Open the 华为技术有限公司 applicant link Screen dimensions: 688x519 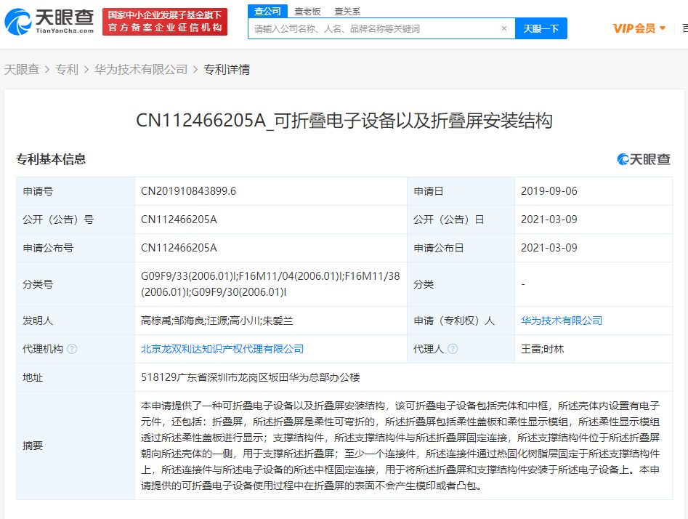[564, 320]
